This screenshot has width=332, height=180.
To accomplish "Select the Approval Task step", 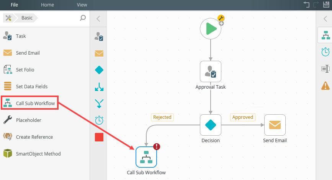I will click(x=211, y=71).
